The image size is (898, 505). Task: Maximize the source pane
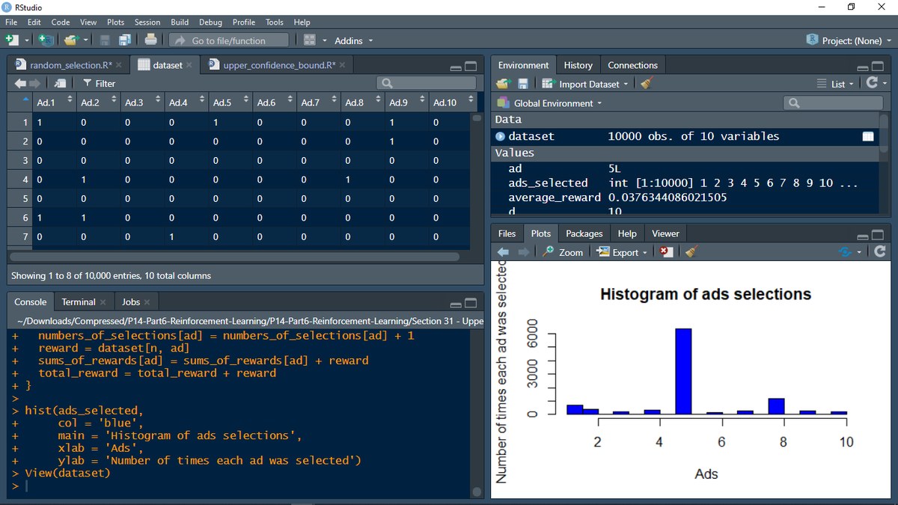pos(471,66)
